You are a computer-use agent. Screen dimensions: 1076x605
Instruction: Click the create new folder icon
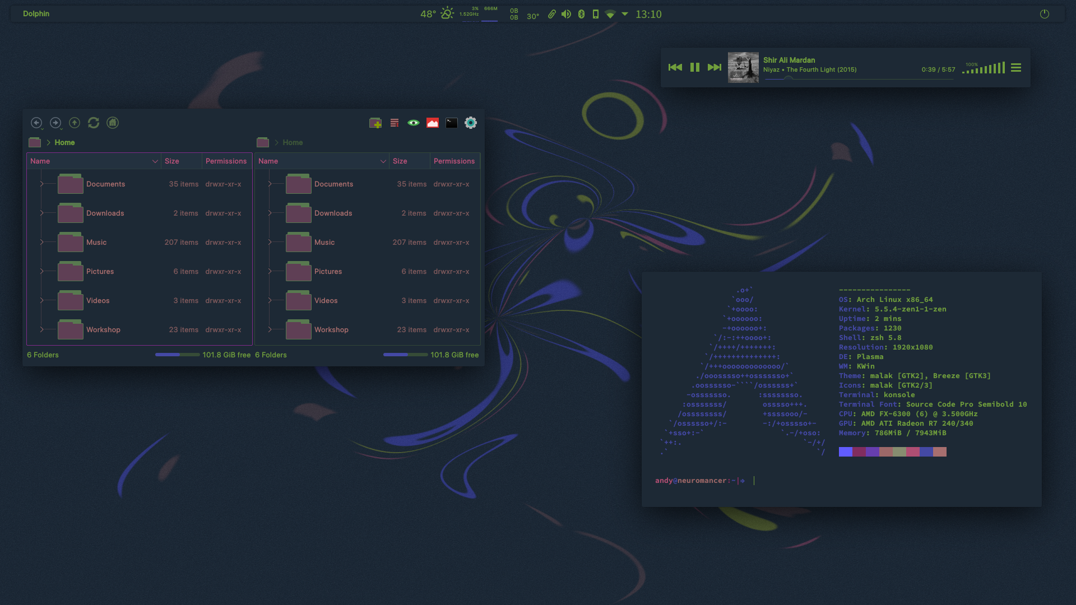pyautogui.click(x=375, y=123)
